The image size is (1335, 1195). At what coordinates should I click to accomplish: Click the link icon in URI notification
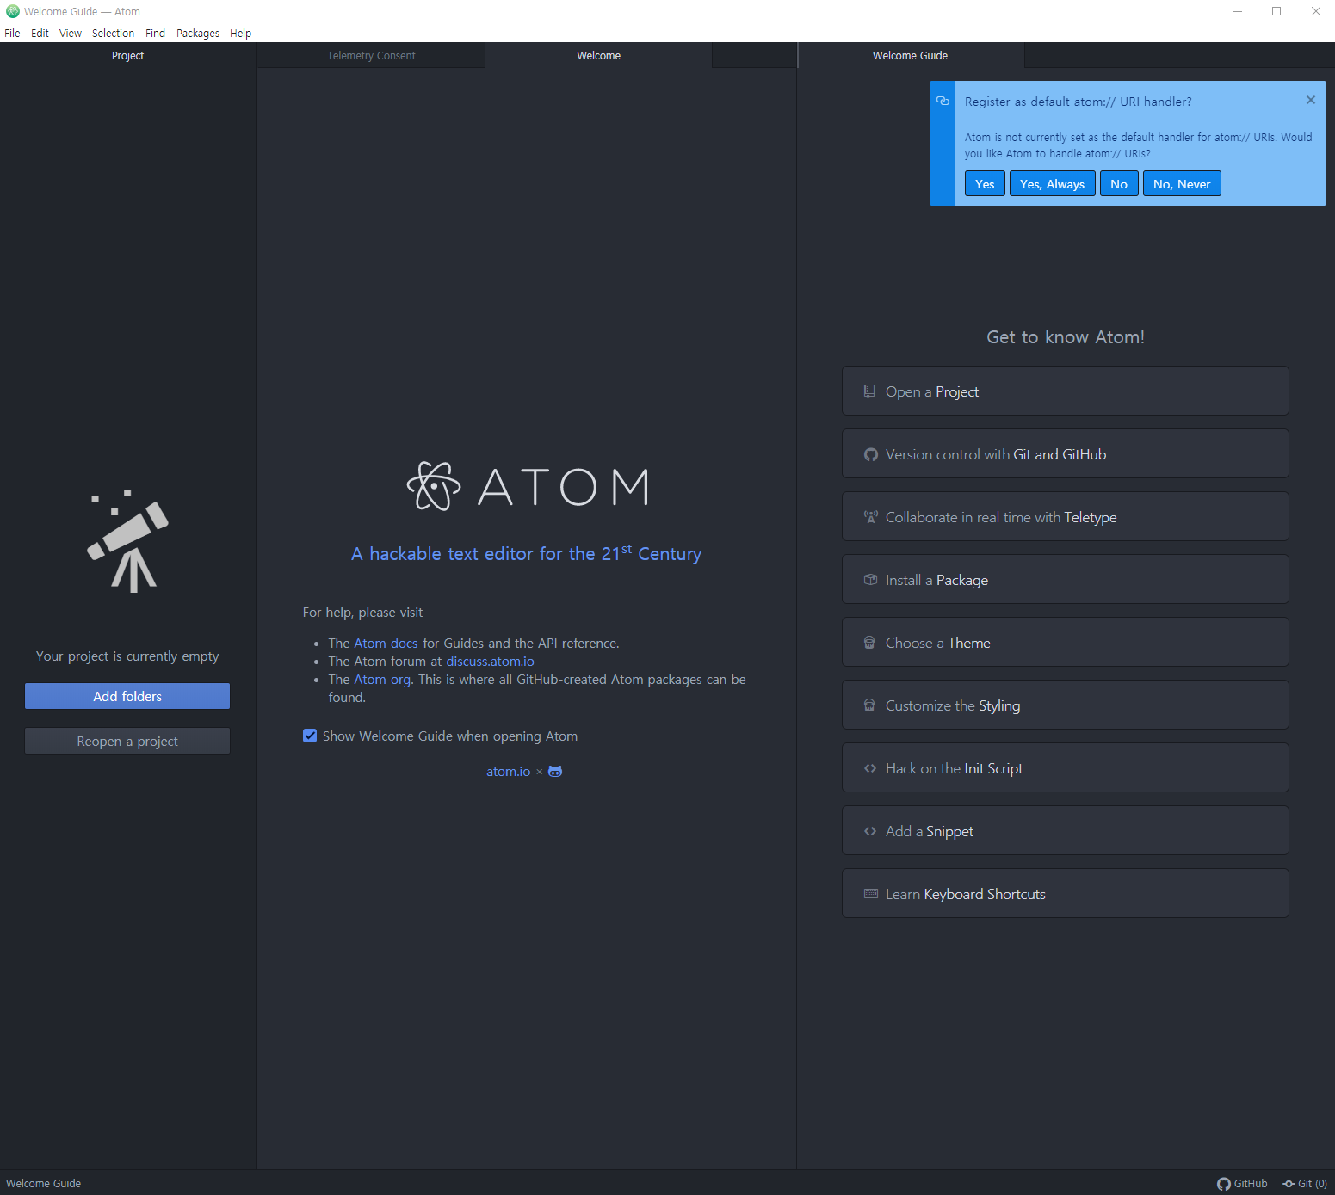pyautogui.click(x=943, y=101)
